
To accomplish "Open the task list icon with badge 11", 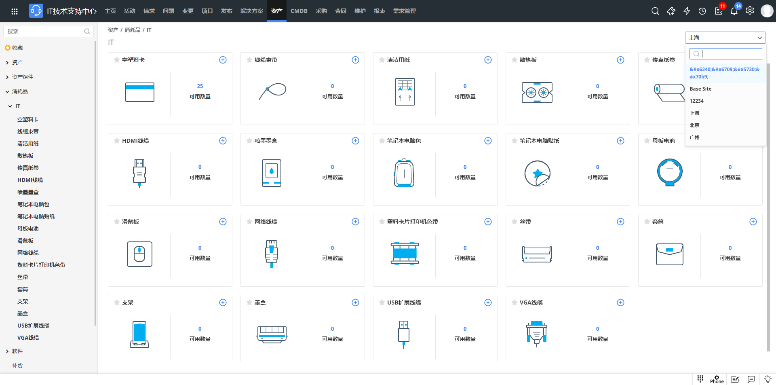I will click(719, 11).
